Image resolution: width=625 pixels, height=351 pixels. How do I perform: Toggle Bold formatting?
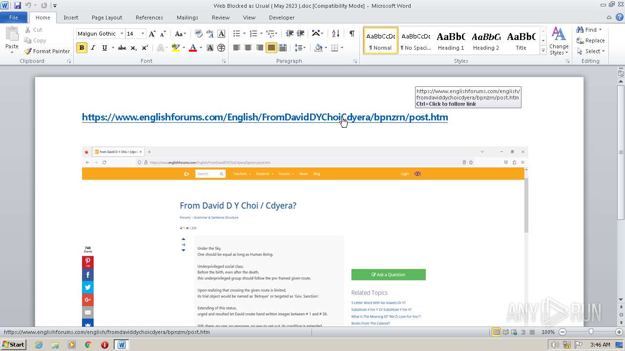82,48
